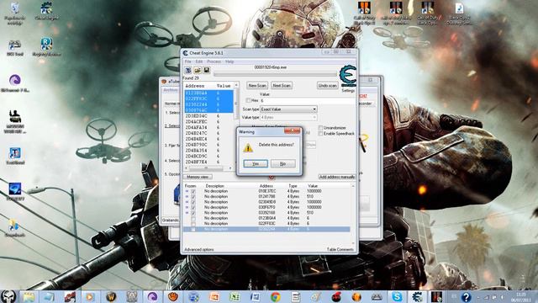Click the open-process computer icon
The height and width of the screenshot is (303, 538).
(188, 70)
